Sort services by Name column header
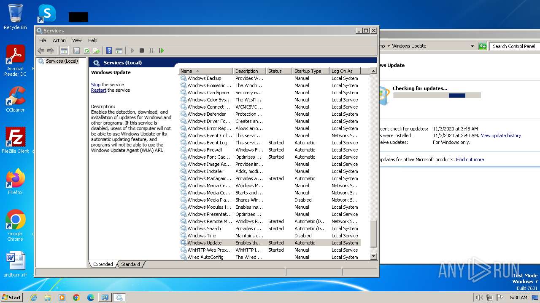This screenshot has height=303, width=540. point(206,71)
